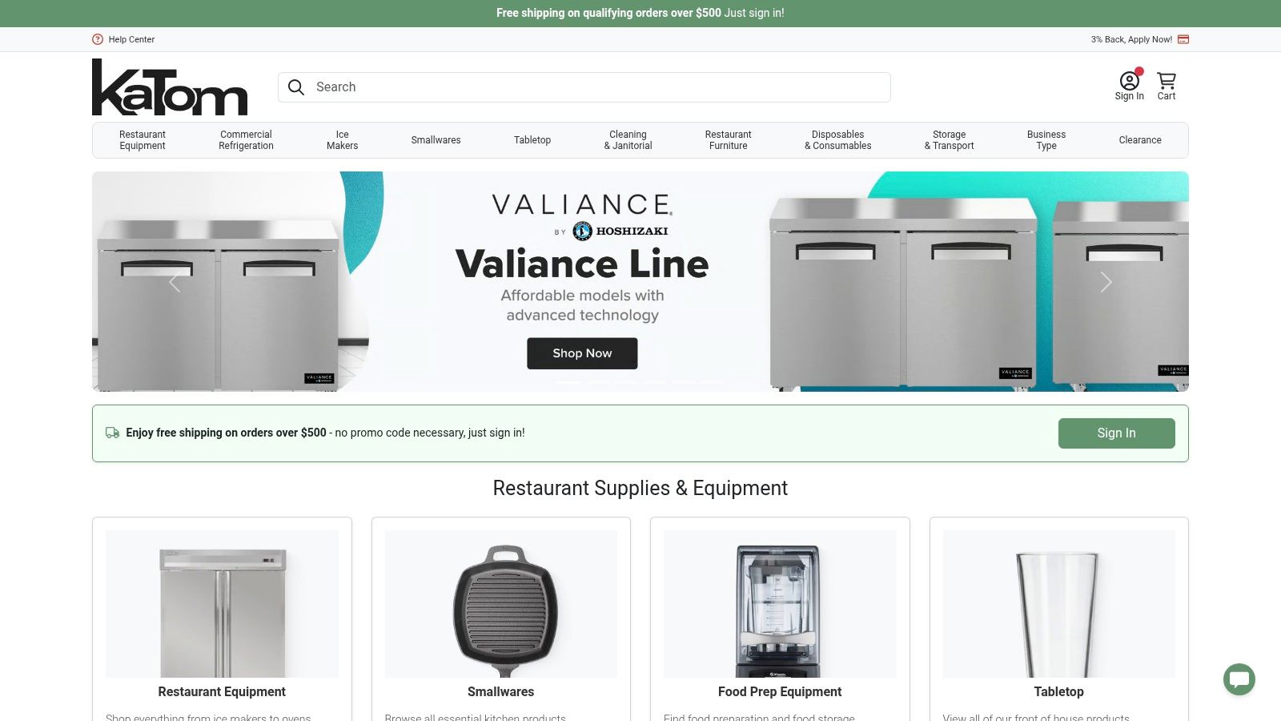Click the KaTom logo

[170, 87]
